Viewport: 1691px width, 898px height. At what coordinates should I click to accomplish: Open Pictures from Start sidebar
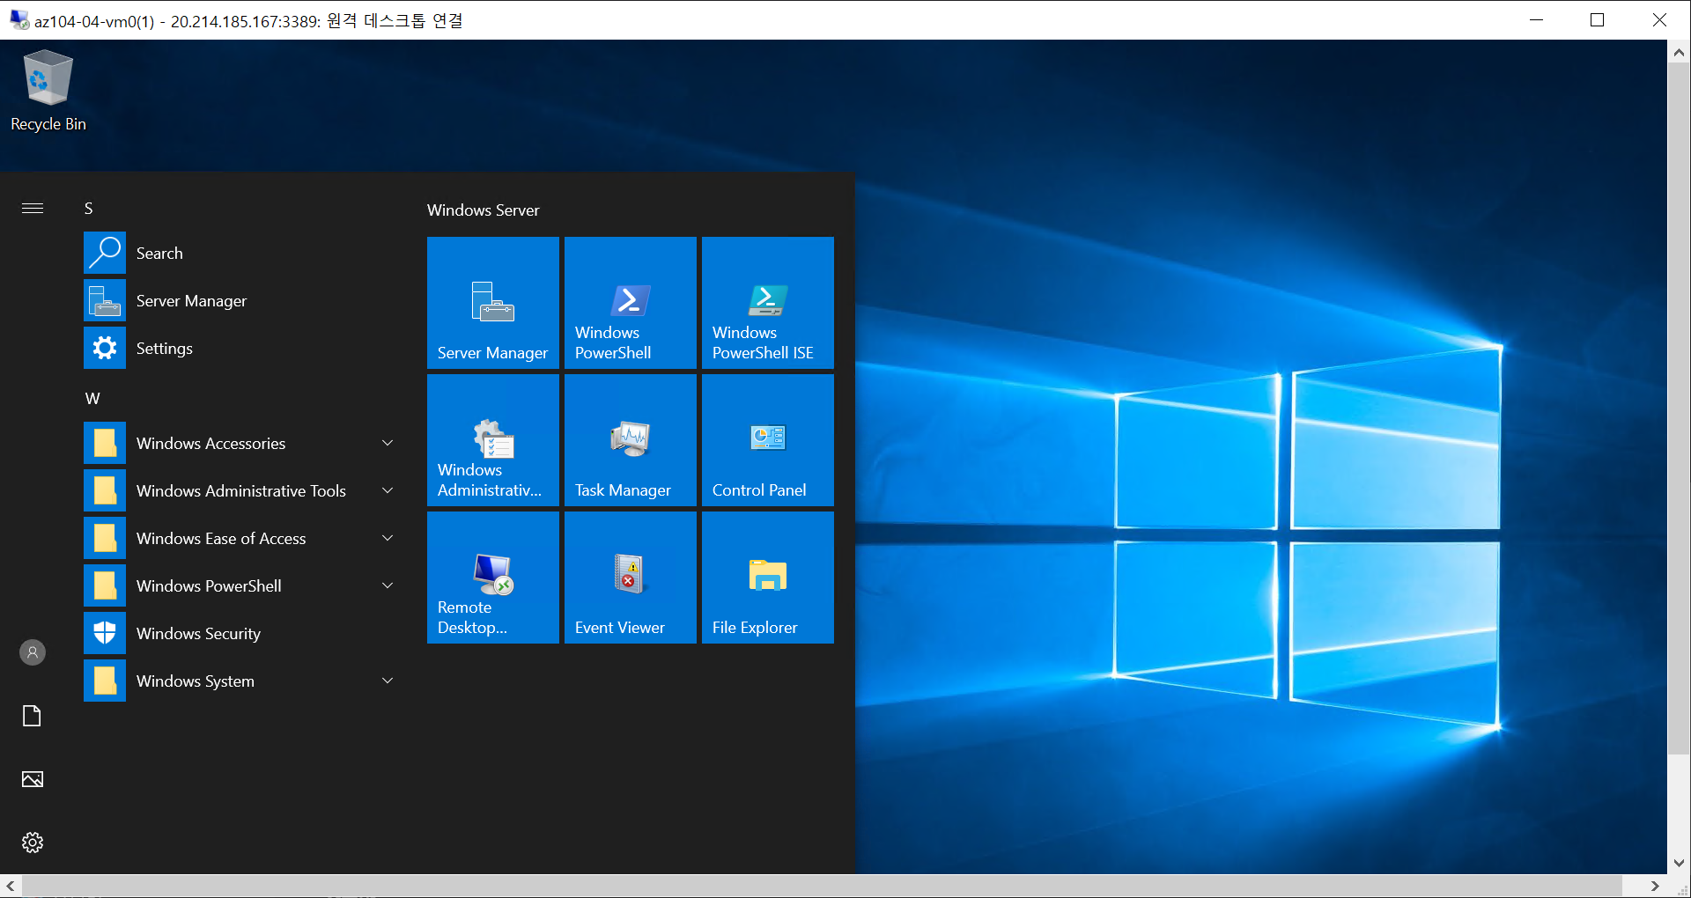[33, 779]
